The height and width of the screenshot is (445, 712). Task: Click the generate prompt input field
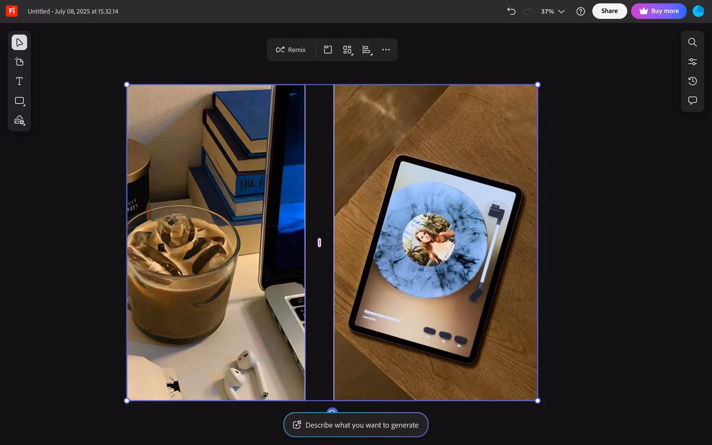[356, 425]
